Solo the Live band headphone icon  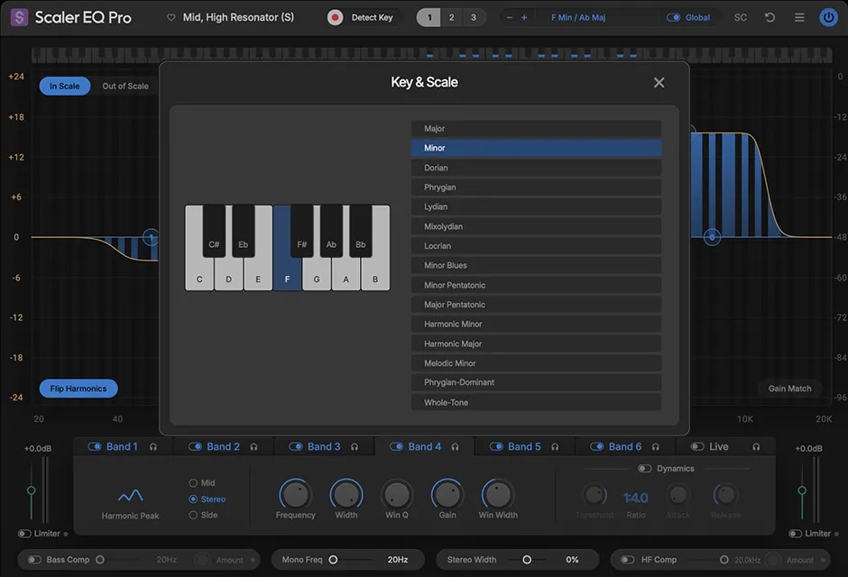[x=756, y=447]
